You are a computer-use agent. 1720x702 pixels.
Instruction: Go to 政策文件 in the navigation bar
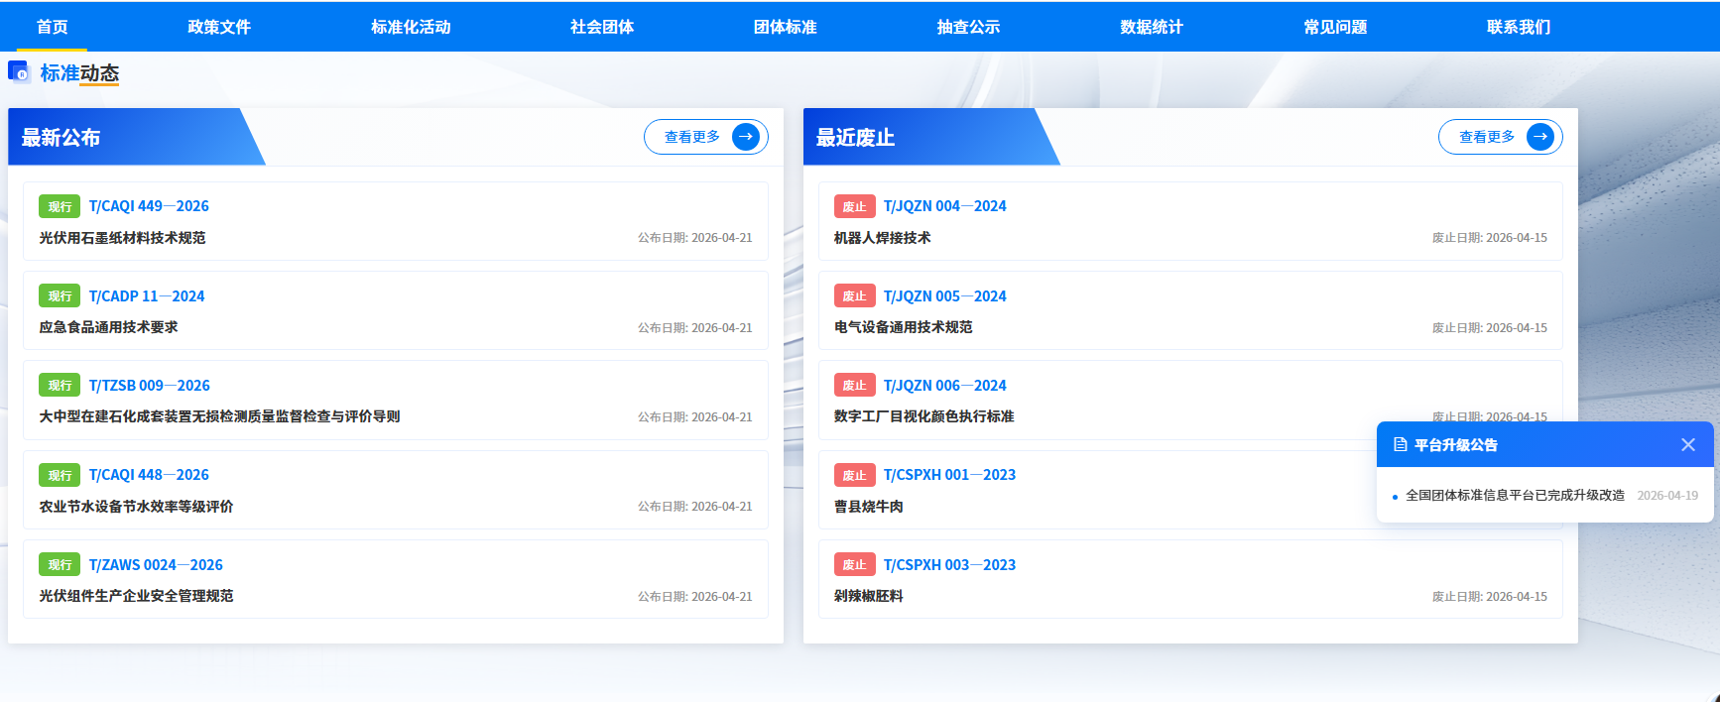pos(219,27)
